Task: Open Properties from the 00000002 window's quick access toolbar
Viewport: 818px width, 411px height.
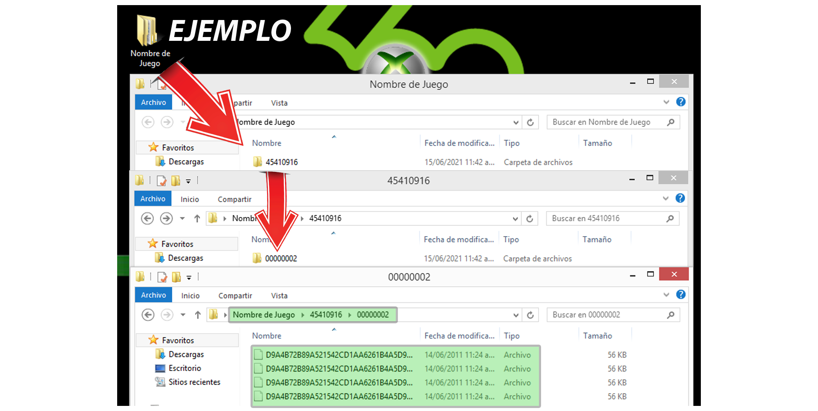Action: click(162, 277)
